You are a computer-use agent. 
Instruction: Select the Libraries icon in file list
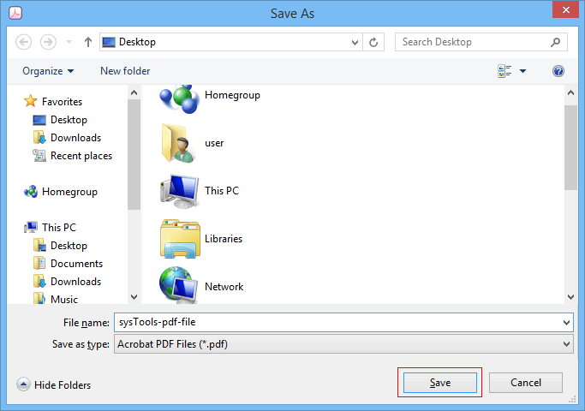click(x=180, y=239)
